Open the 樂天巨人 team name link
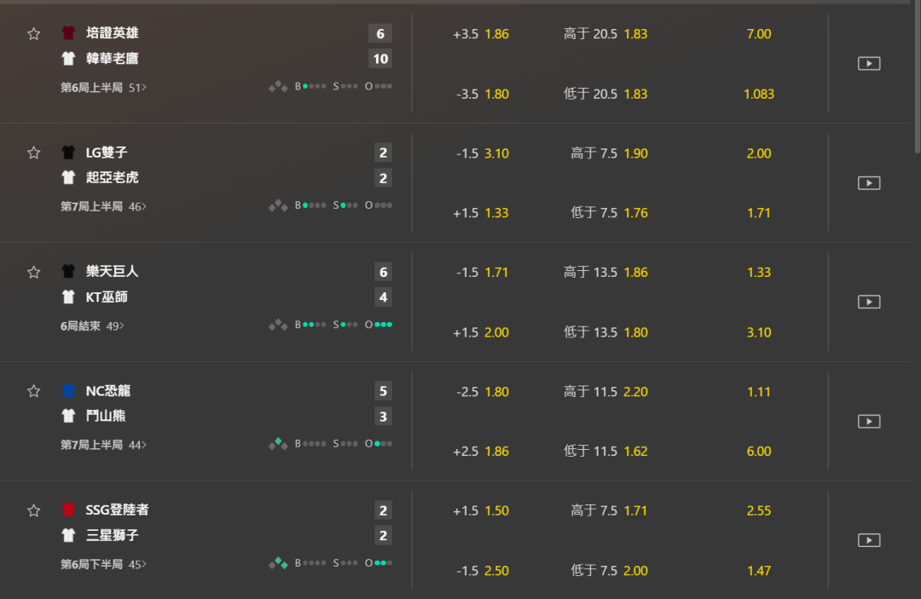This screenshot has height=599, width=921. point(113,271)
